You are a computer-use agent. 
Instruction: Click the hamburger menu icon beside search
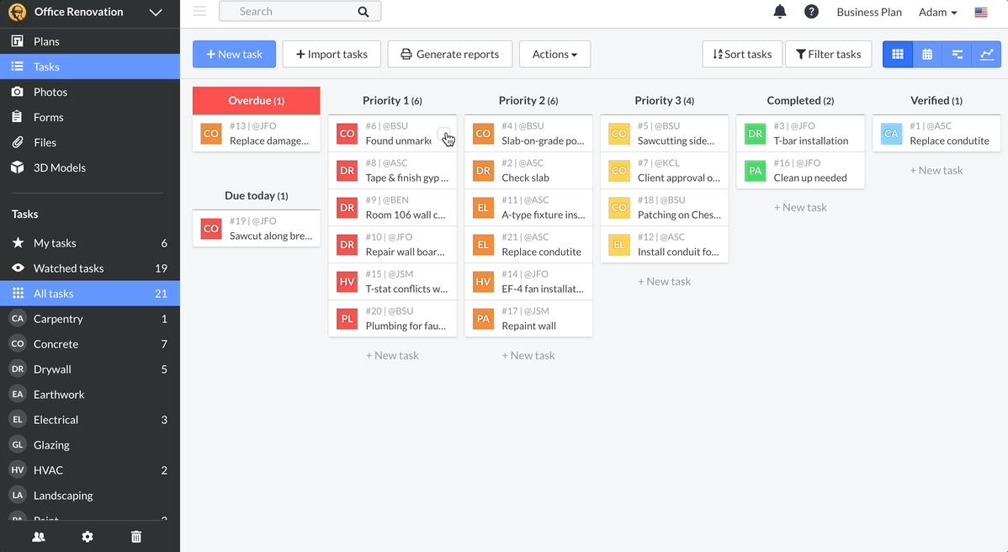(199, 12)
